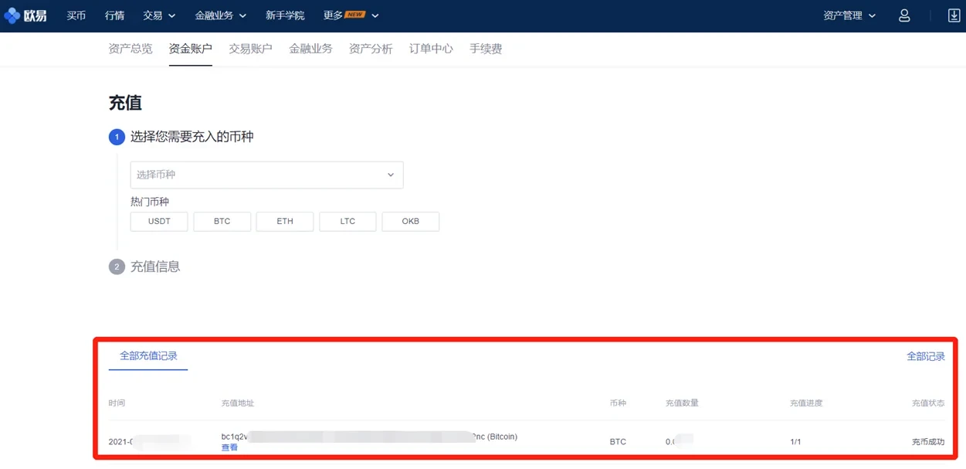The height and width of the screenshot is (469, 966).
Task: Open the 选择币种 coin selector dropdown
Action: pyautogui.click(x=266, y=175)
